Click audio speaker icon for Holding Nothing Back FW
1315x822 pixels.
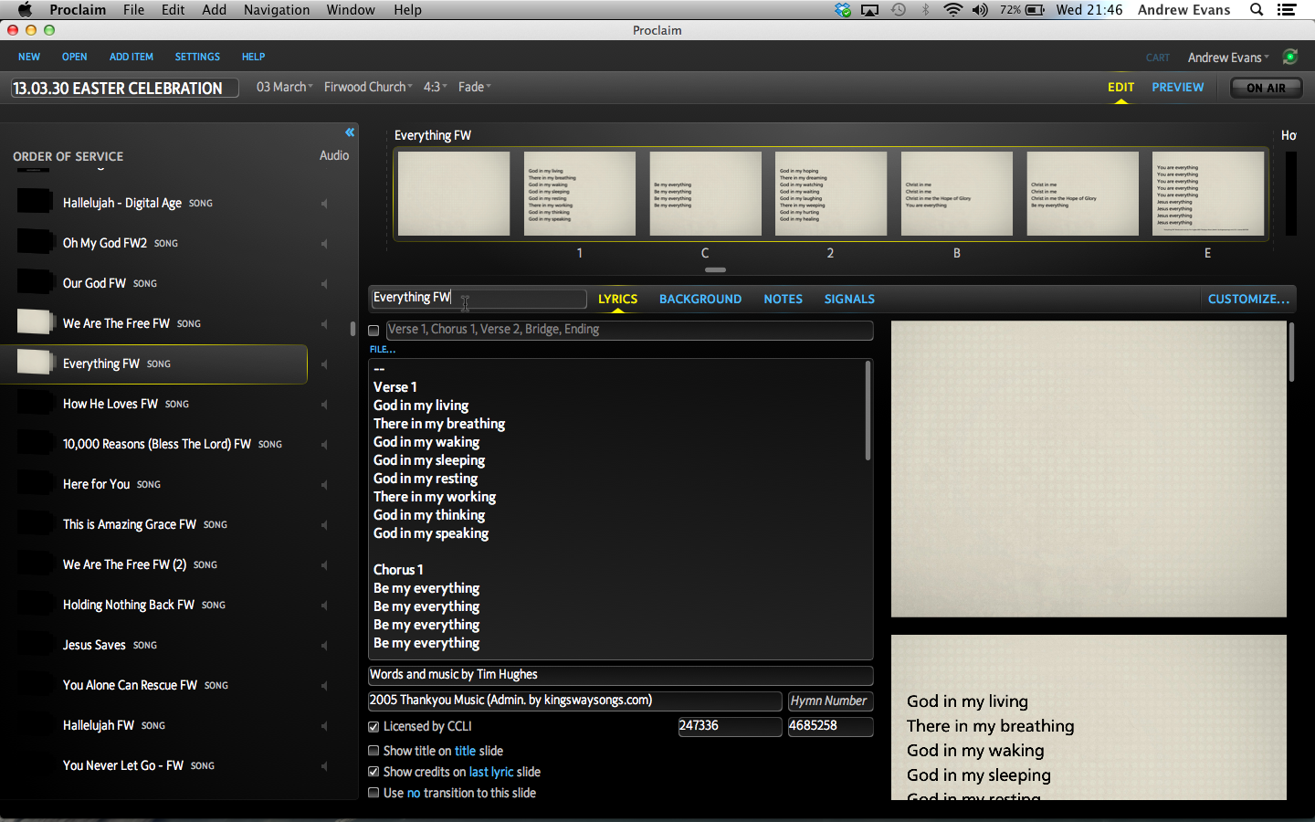tap(324, 606)
